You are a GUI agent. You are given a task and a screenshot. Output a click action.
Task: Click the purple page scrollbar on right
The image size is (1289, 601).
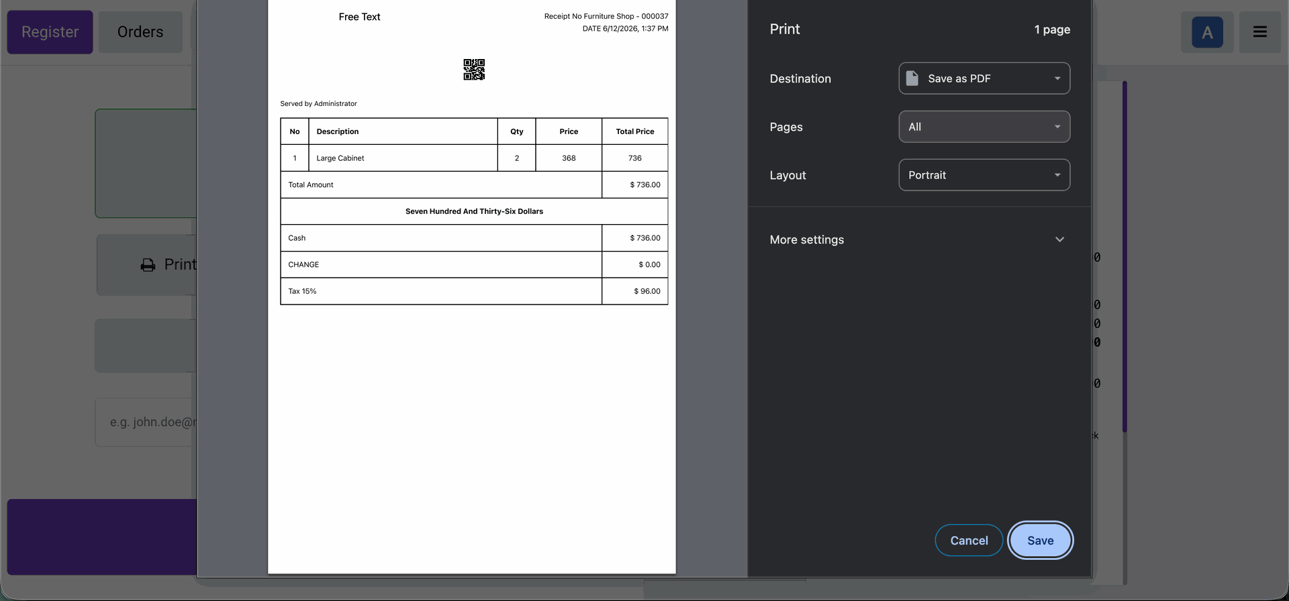point(1124,257)
